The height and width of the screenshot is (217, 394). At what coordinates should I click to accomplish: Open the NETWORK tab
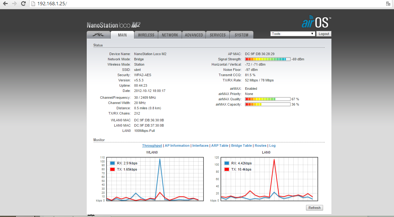pyautogui.click(x=170, y=35)
